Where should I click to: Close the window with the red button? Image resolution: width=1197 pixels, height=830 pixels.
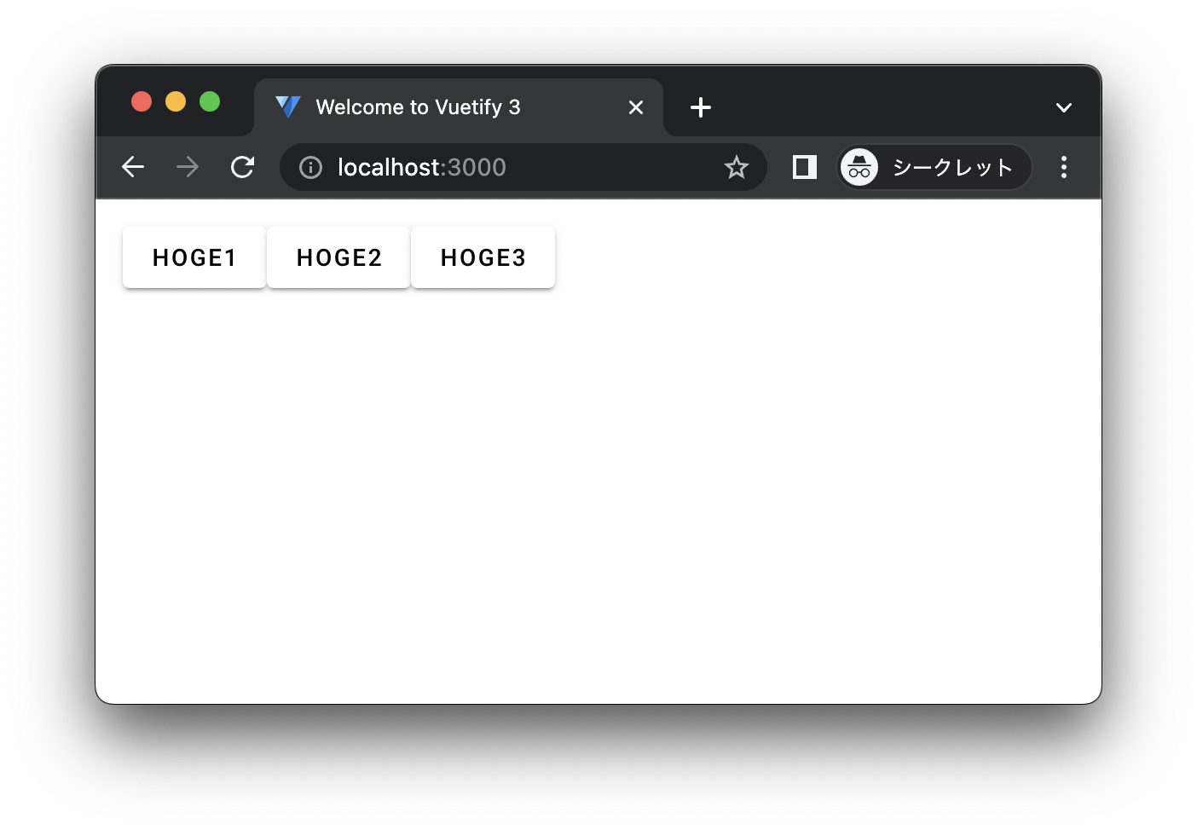[x=142, y=101]
